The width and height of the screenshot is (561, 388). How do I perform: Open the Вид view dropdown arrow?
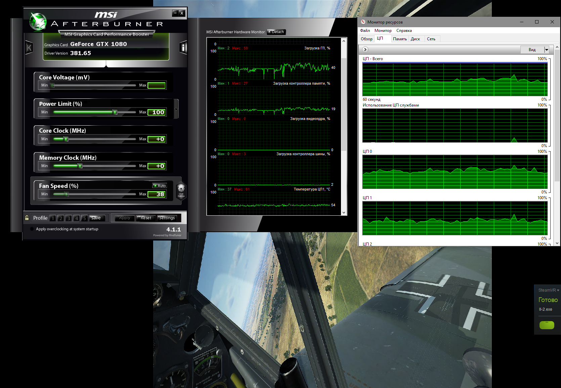(547, 50)
